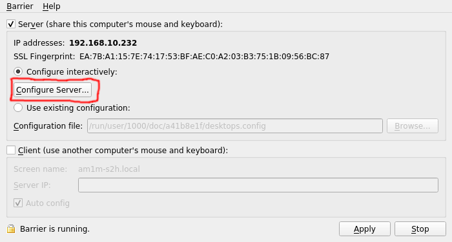Open the Configure Server dialog

[x=52, y=90]
